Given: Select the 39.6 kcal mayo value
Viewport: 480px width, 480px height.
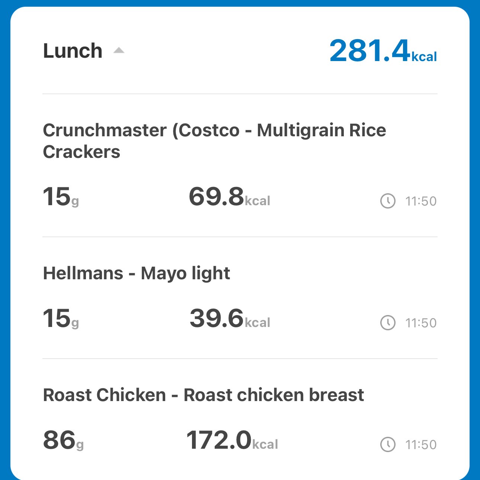Looking at the screenshot, I should (x=230, y=318).
